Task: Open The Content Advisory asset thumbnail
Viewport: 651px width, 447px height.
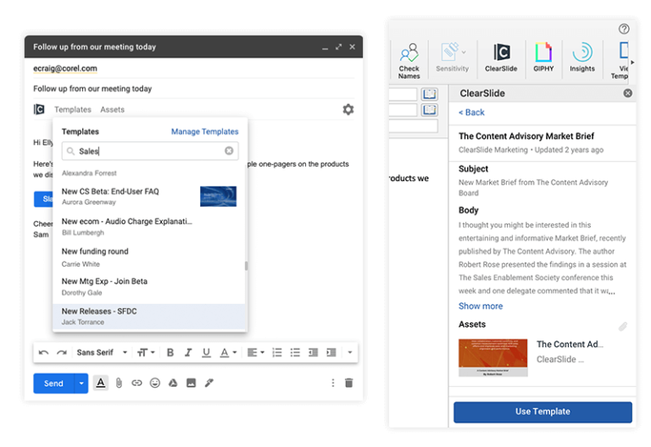Action: (492, 357)
